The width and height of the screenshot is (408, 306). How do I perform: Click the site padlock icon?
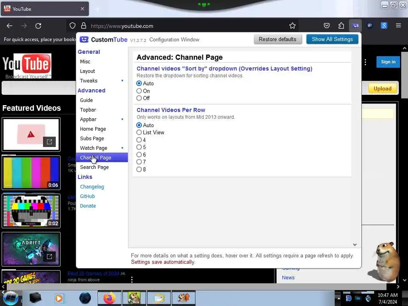coord(84,25)
